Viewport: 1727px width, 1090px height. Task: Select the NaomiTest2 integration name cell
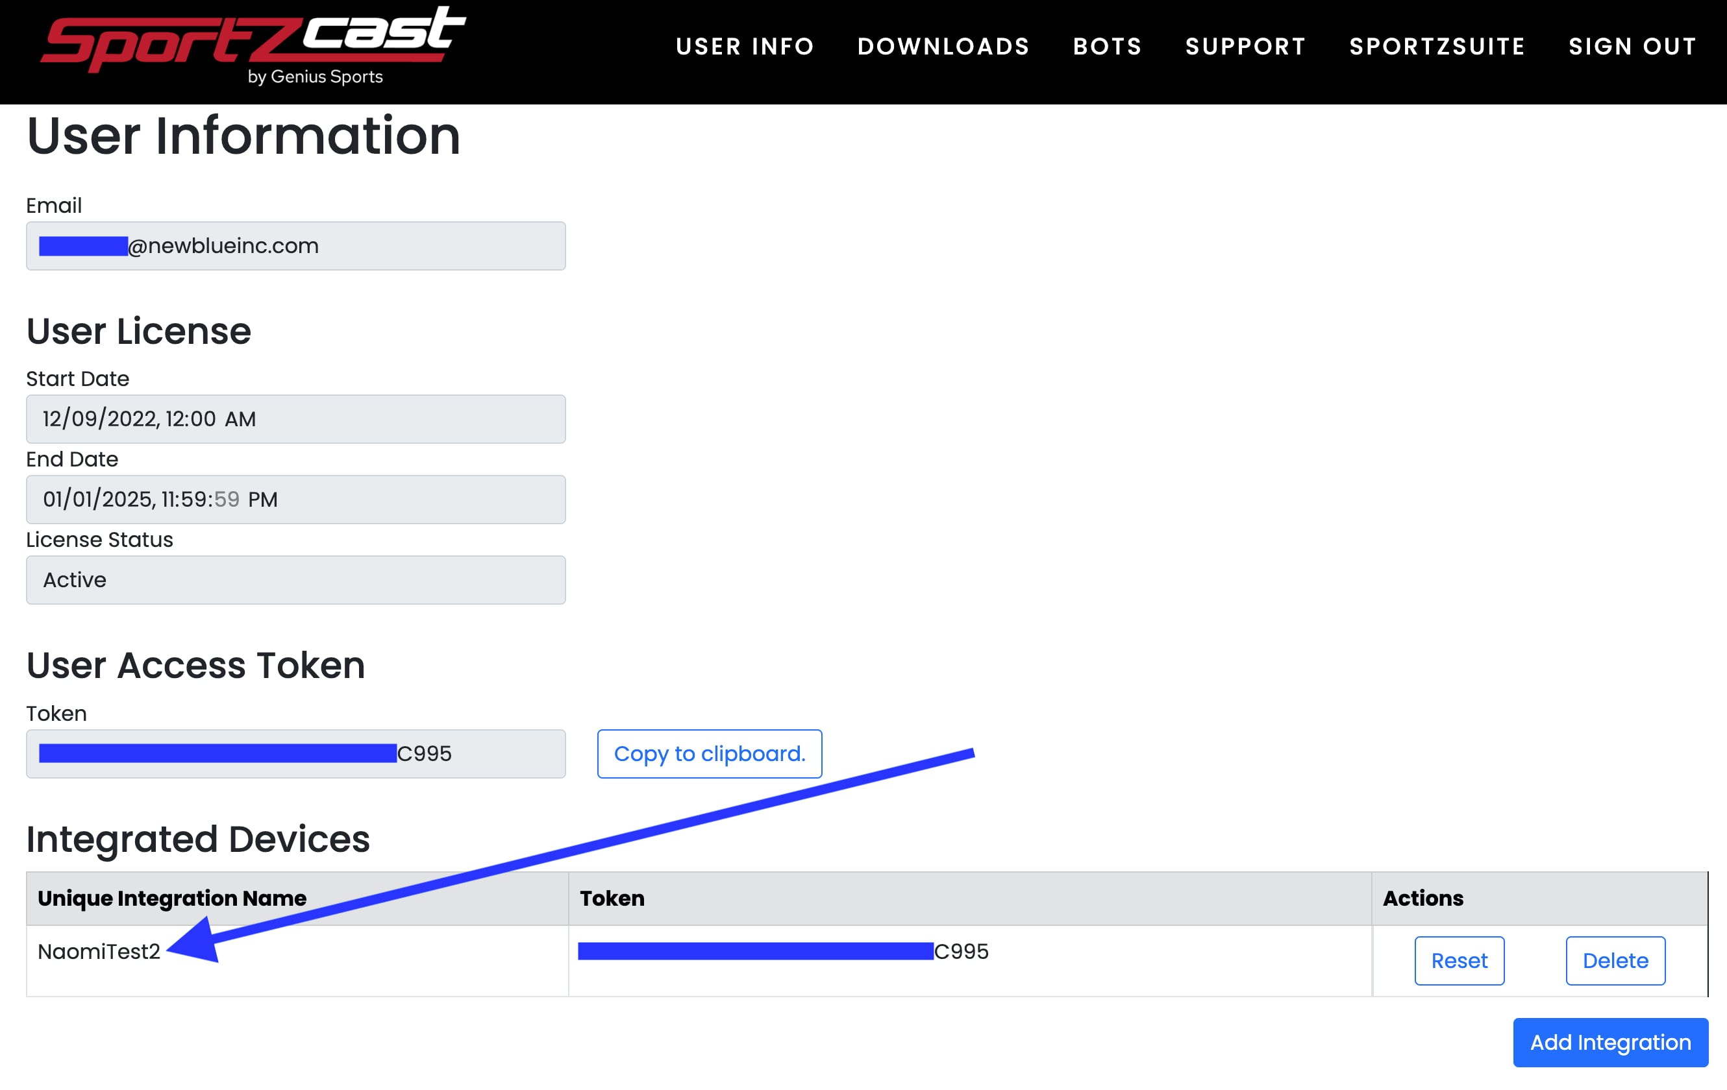tap(297, 961)
